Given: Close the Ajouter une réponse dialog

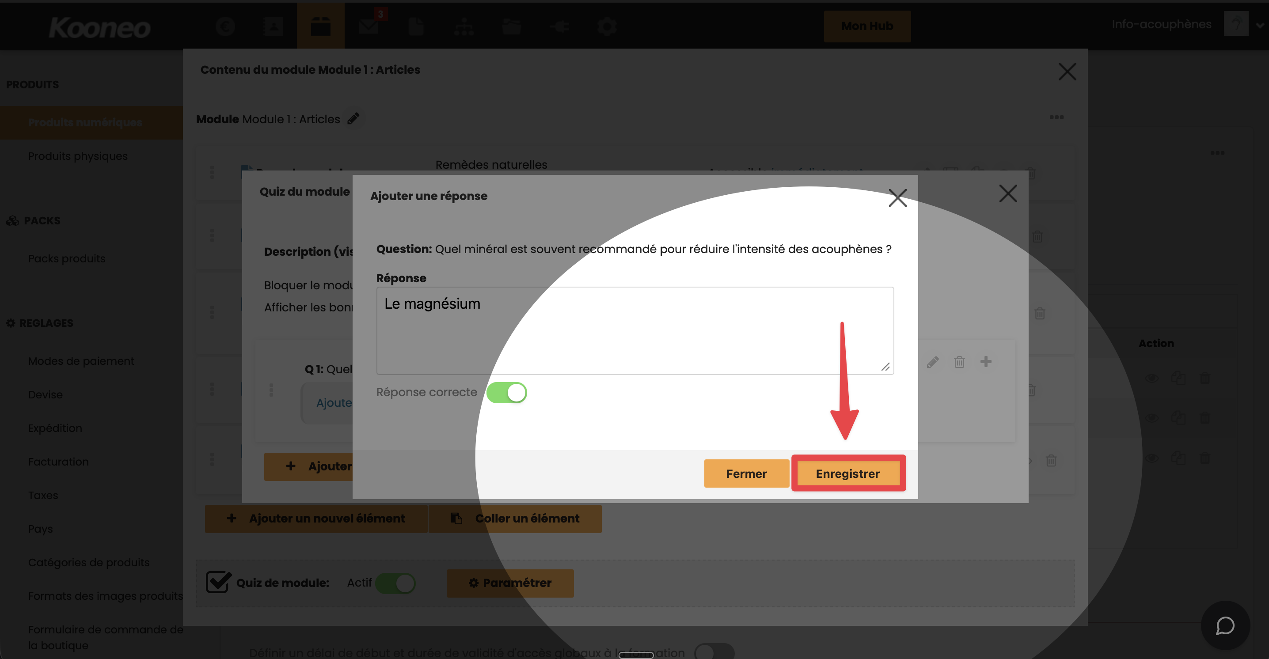Looking at the screenshot, I should (897, 198).
